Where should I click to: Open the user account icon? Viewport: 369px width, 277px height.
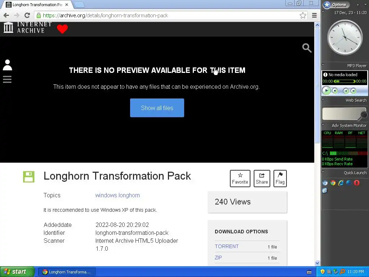[7, 65]
